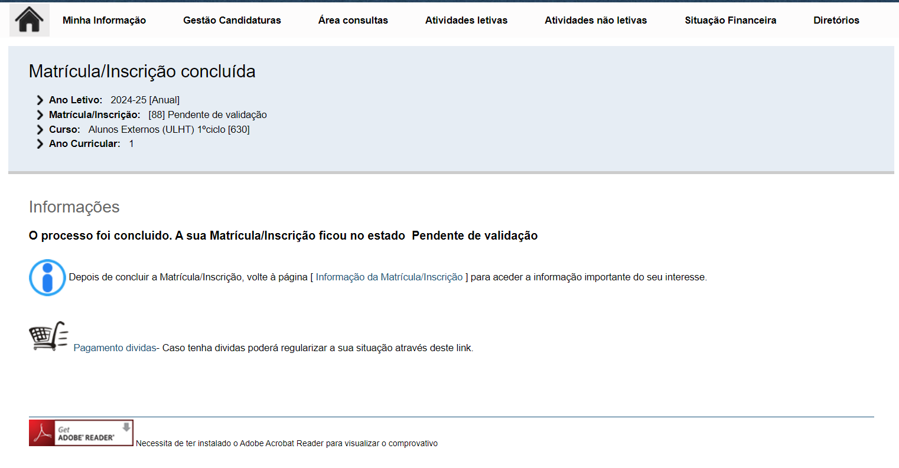Screen dimensions: 899x468
Task: Click the chevron beside Ano Letivo
Action: pyautogui.click(x=40, y=100)
